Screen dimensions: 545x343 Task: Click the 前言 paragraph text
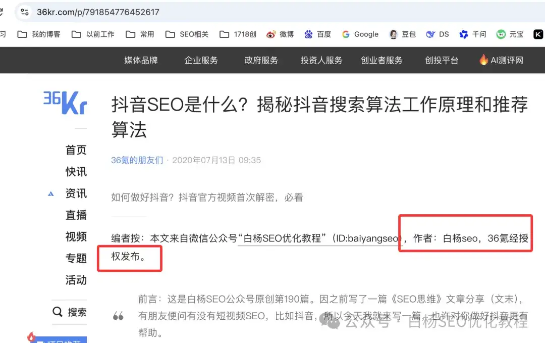coord(333,316)
